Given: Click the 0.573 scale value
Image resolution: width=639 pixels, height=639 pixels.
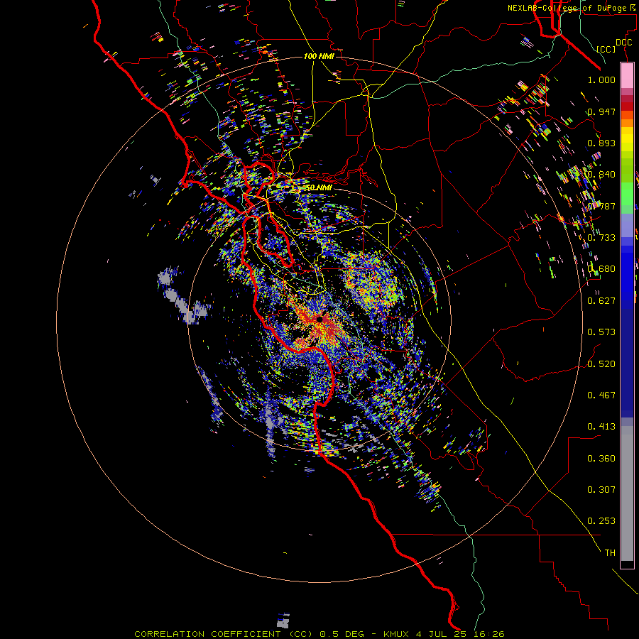Looking at the screenshot, I should click(x=601, y=332).
